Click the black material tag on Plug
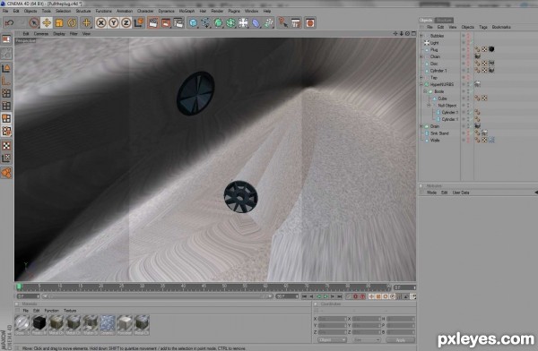This screenshot has height=351, width=538. [491, 49]
